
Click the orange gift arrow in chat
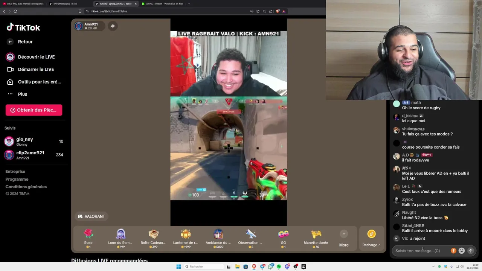coord(453,251)
